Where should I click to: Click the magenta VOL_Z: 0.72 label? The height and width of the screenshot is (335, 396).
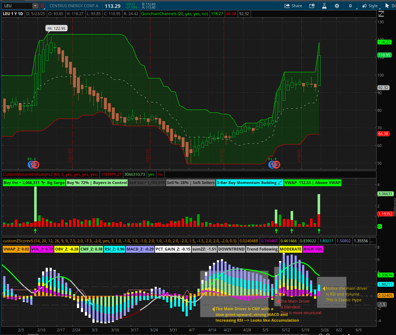(x=42, y=249)
